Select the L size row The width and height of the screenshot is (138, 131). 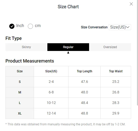(68, 103)
